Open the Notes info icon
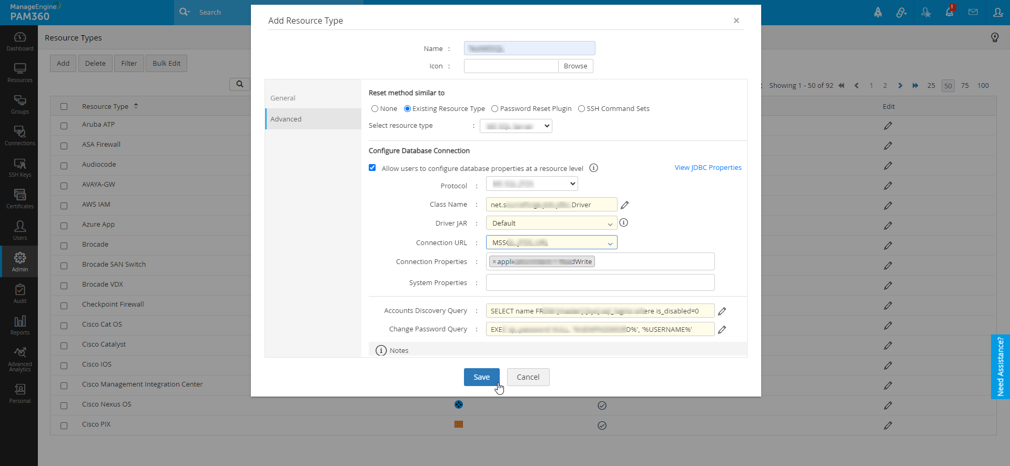This screenshot has width=1010, height=466. click(381, 351)
